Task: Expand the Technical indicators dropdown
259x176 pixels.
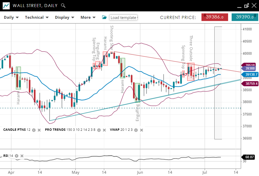Action: [37, 17]
